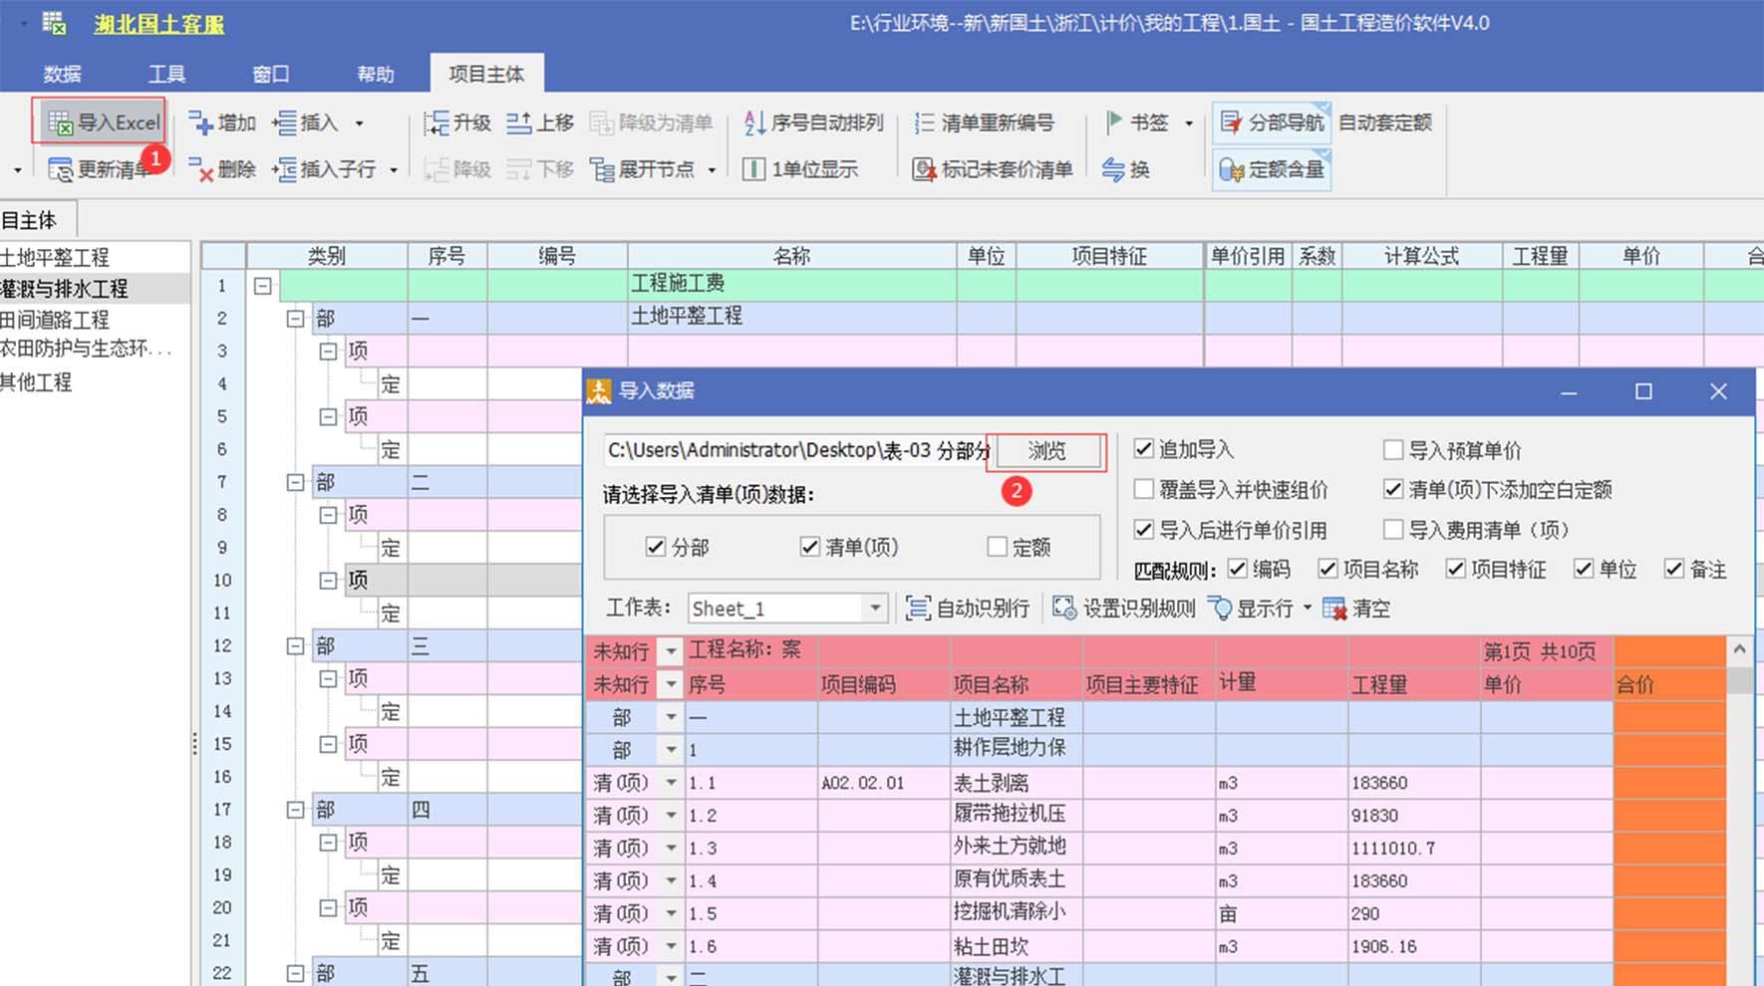Select 田间道路工程 in left list

point(56,320)
